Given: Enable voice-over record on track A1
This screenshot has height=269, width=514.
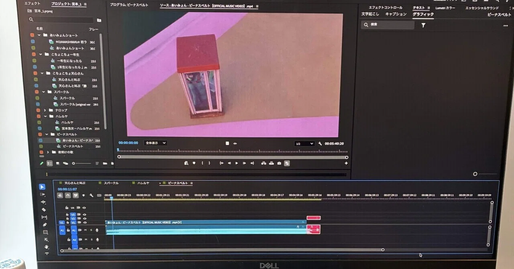Looking at the screenshot, I should coord(97,230).
